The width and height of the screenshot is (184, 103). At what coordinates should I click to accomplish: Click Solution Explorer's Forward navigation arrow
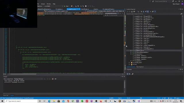click(130, 11)
